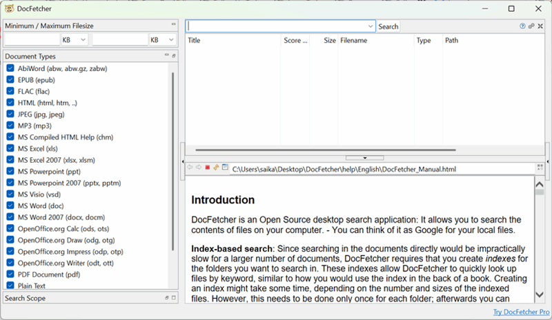Click preview pane scroll-down arrow
The height and width of the screenshot is (320, 552).
[x=540, y=294]
